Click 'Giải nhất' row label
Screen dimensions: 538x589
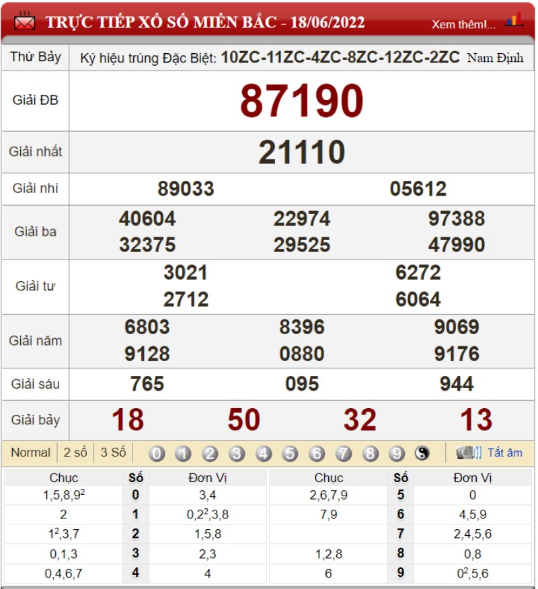click(36, 152)
